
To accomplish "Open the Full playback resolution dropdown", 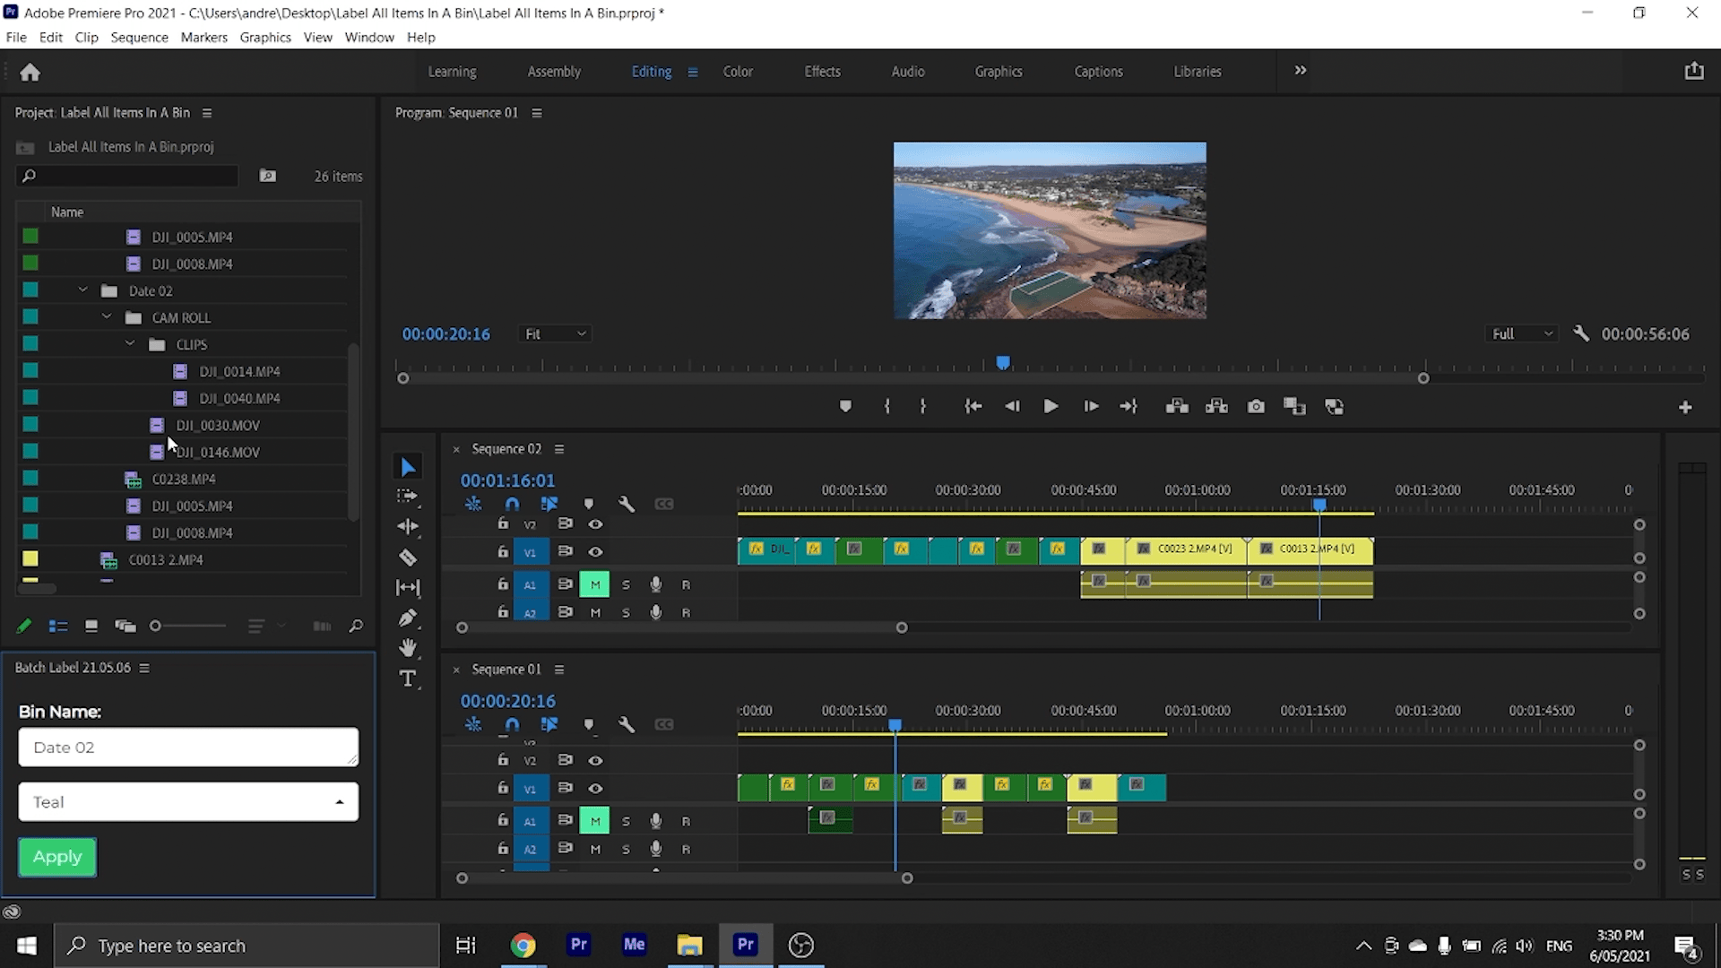I will tap(1522, 333).
